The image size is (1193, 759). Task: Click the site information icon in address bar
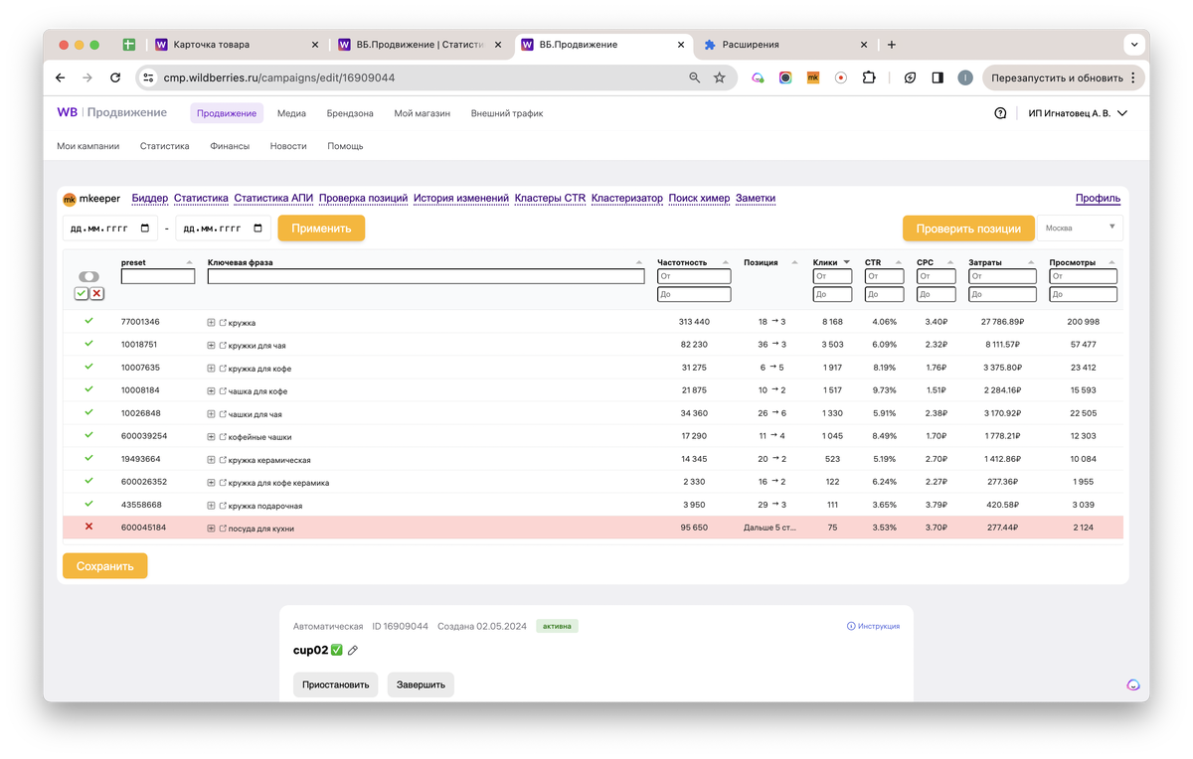pos(147,77)
